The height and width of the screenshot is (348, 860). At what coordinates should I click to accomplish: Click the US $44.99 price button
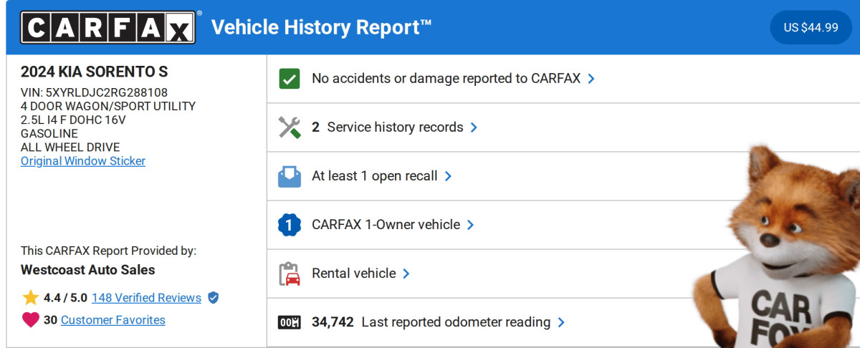811,28
